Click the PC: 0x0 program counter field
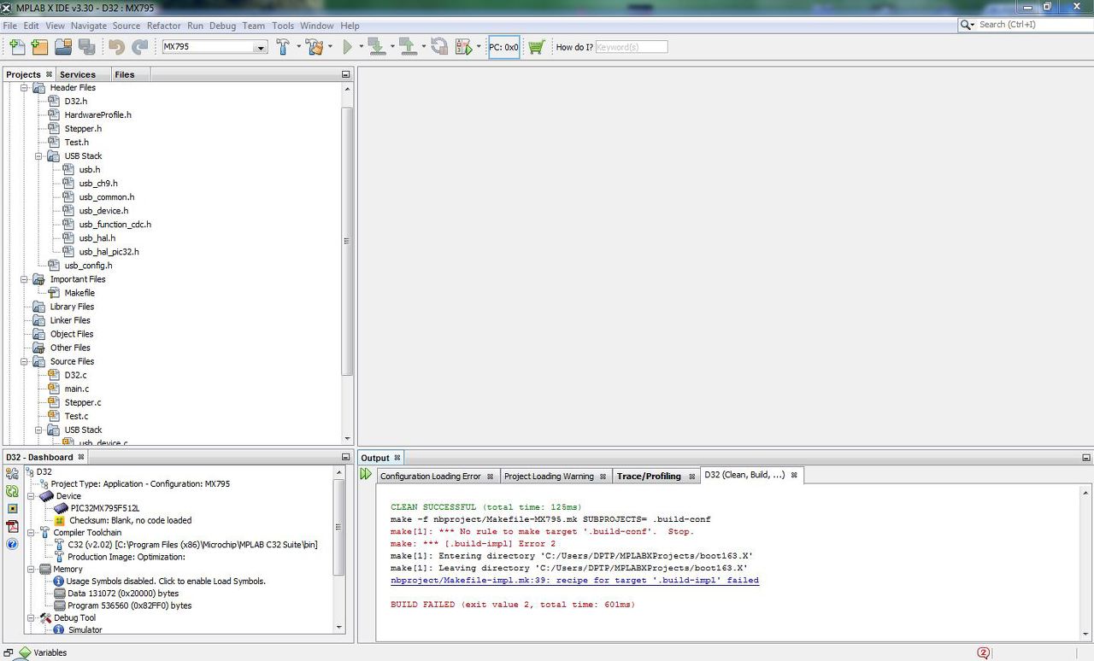 (504, 47)
